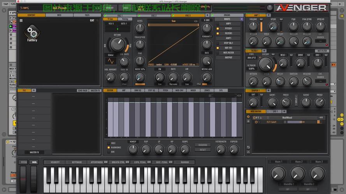Open the ROUTE dropdown arrow
The width and height of the screenshot is (346, 194).
coord(242,19)
